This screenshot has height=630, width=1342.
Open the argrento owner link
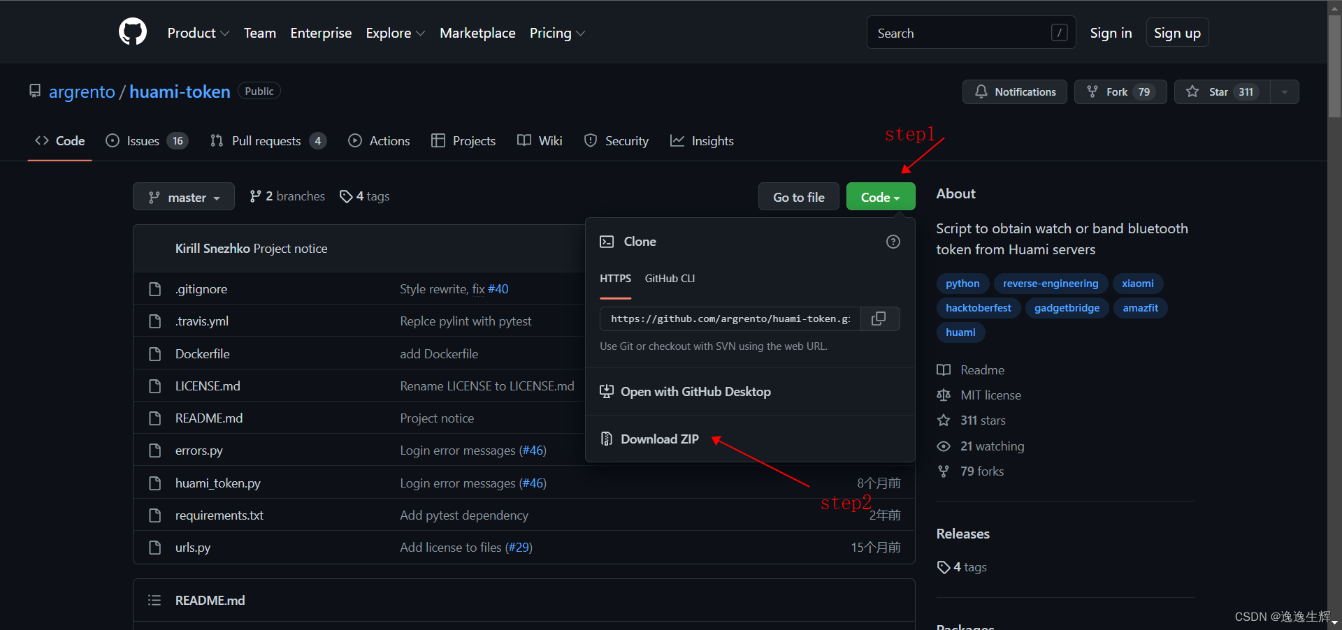[x=82, y=91]
